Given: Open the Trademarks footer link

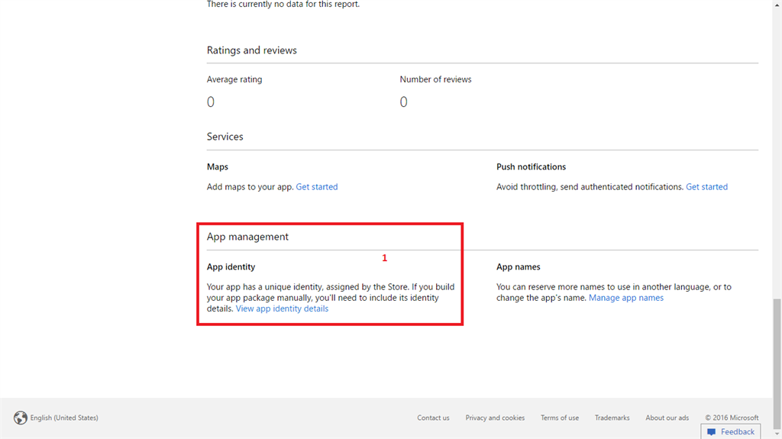Looking at the screenshot, I should [612, 418].
